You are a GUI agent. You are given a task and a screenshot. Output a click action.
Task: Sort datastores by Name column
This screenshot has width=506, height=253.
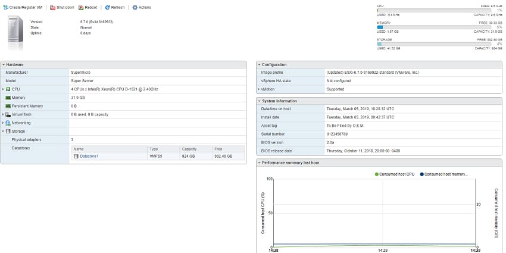[x=110, y=149]
